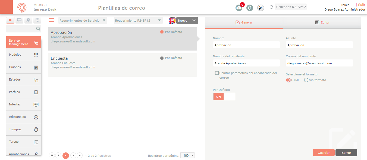
Task: Switch to the Editor tab
Action: 322,22
